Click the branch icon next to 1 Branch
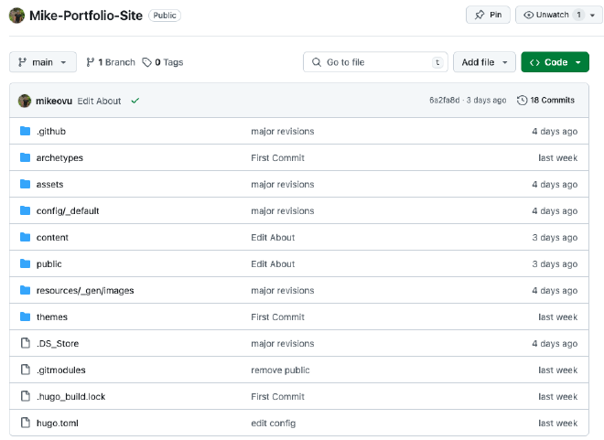 (90, 62)
